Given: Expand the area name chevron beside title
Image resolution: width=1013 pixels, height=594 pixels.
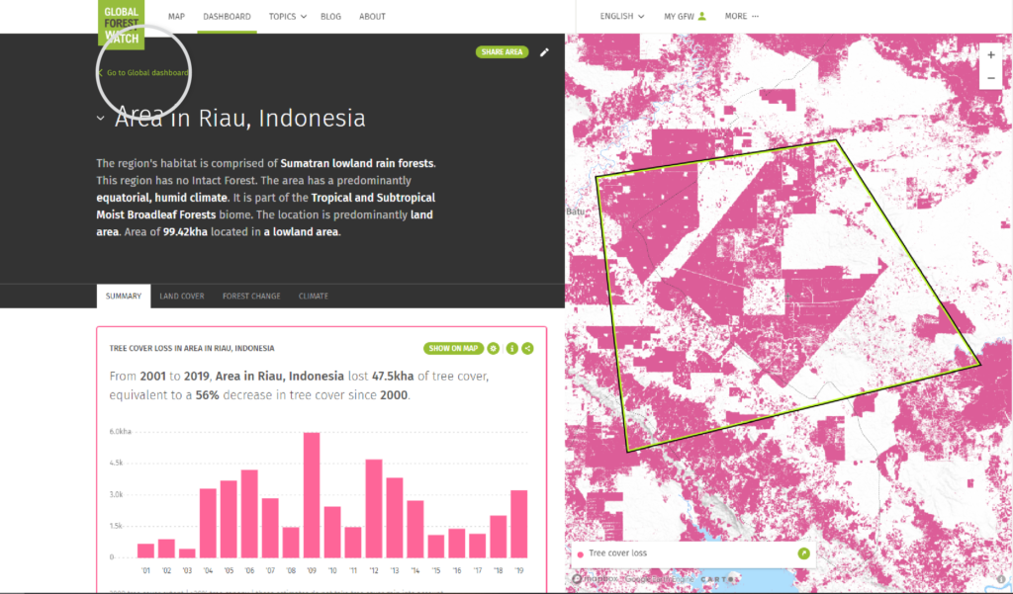Looking at the screenshot, I should [x=101, y=119].
